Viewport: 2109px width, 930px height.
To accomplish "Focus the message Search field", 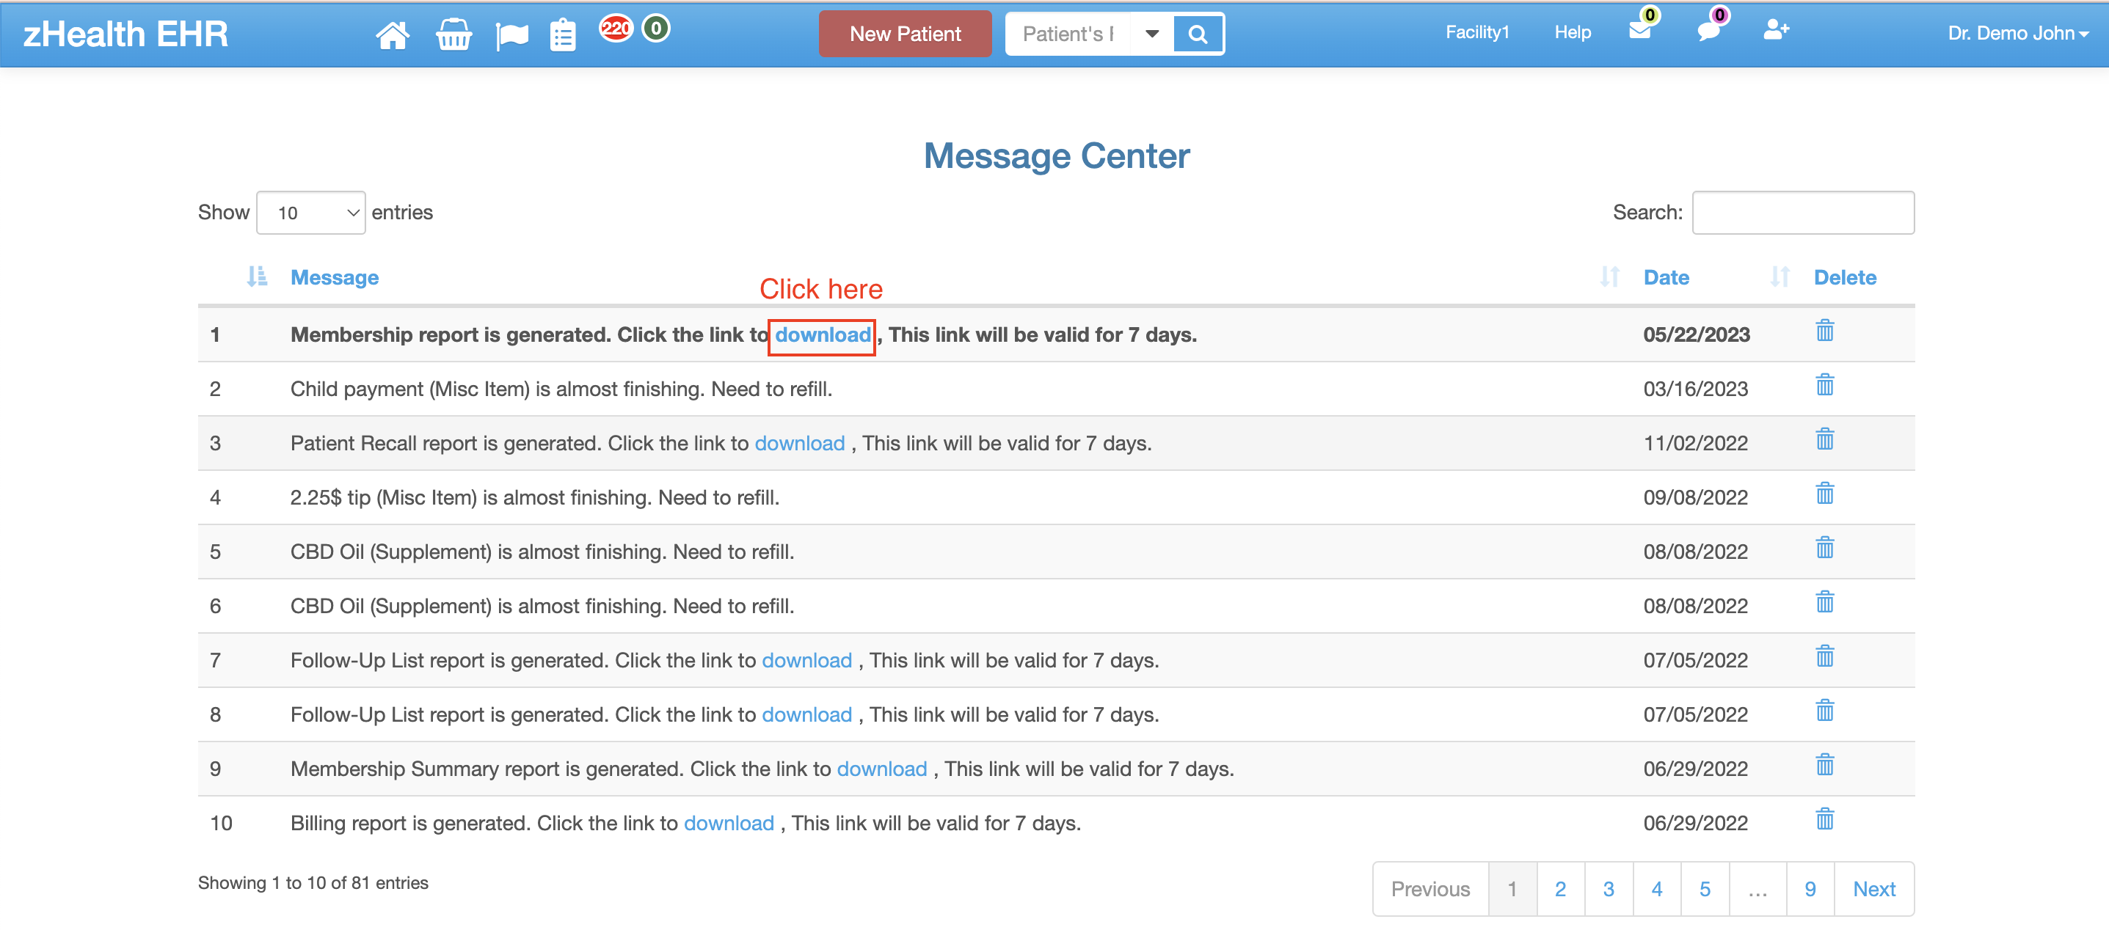I will 1803,213.
